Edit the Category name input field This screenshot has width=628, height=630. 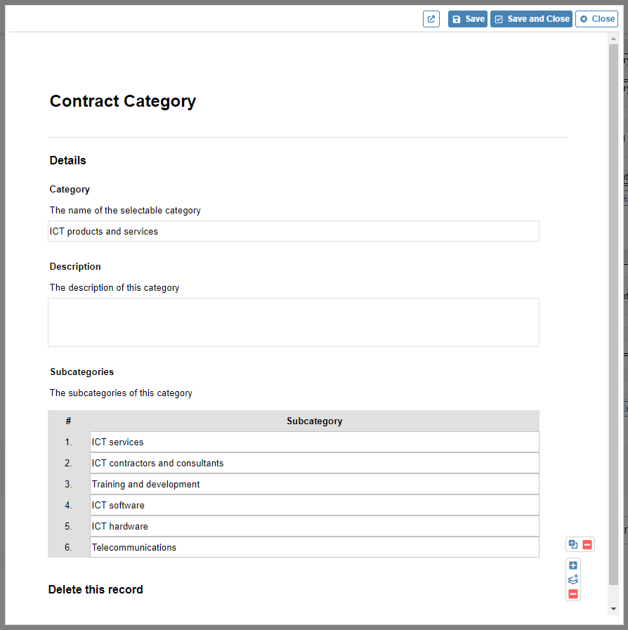pyautogui.click(x=294, y=231)
